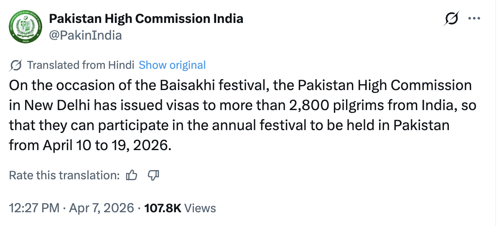Open the "Pakistan High Commission India" display name
This screenshot has width=499, height=226.
[x=146, y=19]
